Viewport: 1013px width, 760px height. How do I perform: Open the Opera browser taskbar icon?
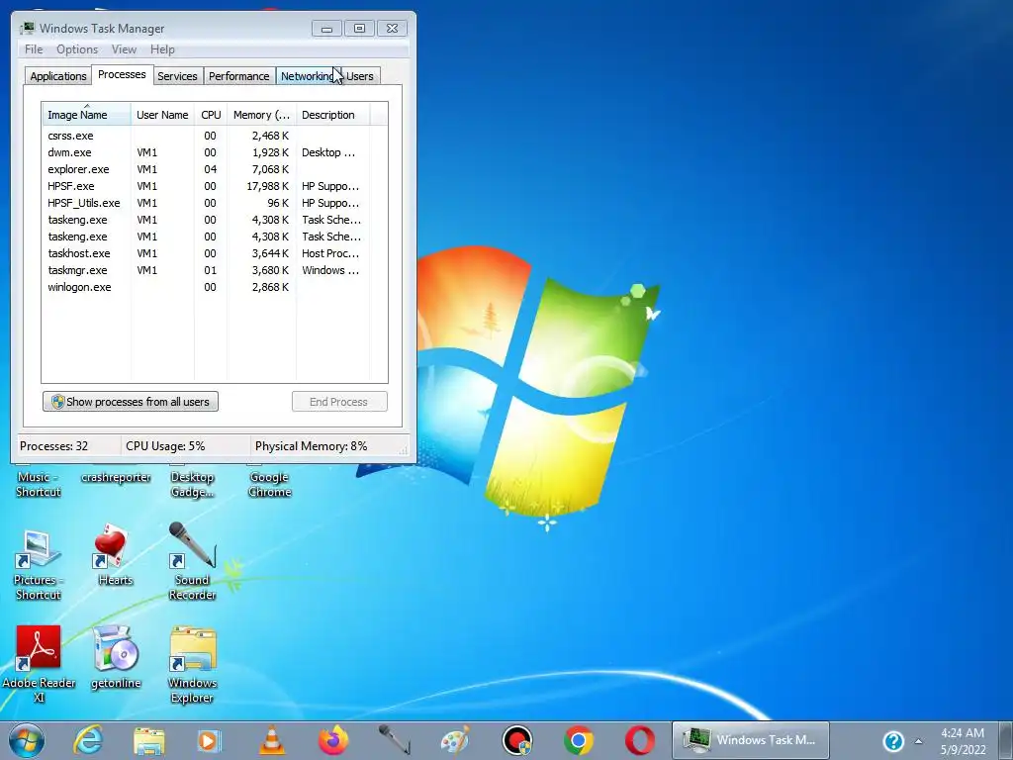tap(640, 740)
